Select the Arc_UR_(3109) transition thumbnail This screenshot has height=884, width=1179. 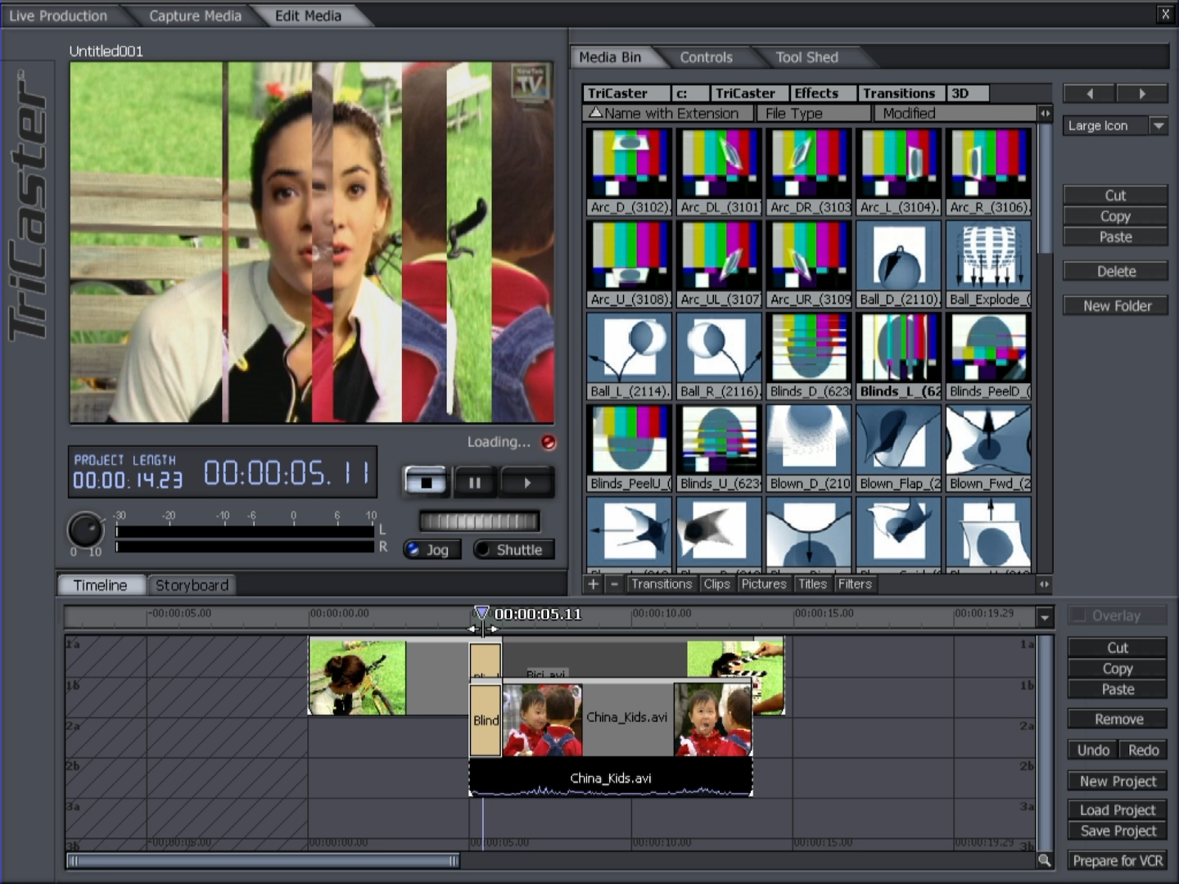(809, 264)
